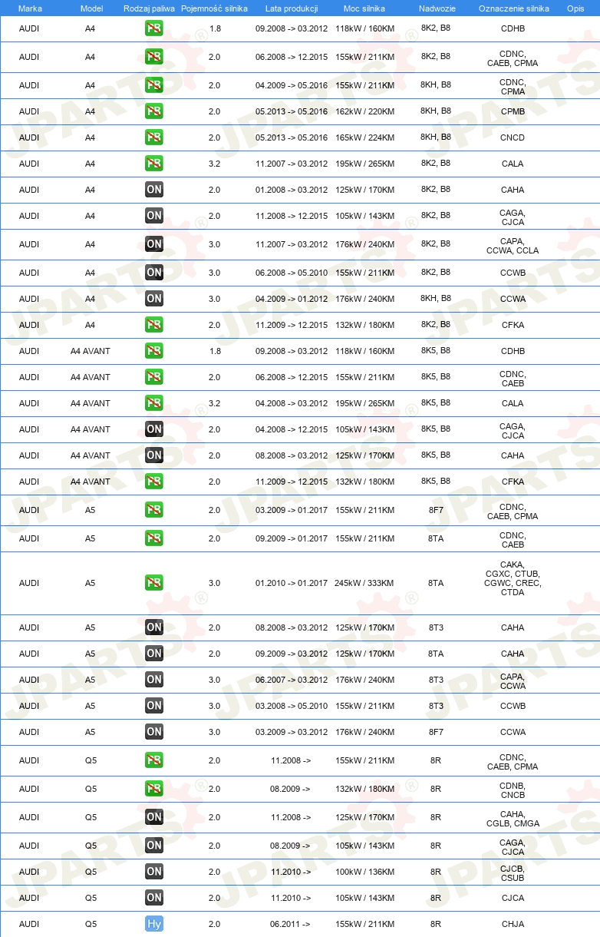The width and height of the screenshot is (600, 937).
Task: Select the 165kW / 224KM power cell
Action: (x=365, y=137)
